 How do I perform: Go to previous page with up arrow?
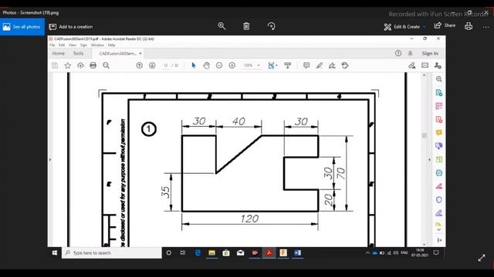(x=139, y=65)
